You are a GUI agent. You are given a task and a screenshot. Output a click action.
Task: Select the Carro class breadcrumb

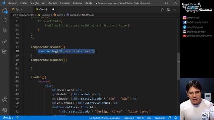point(59,15)
